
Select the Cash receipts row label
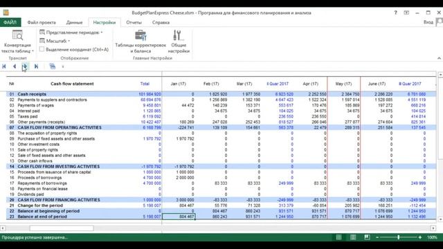32,94
